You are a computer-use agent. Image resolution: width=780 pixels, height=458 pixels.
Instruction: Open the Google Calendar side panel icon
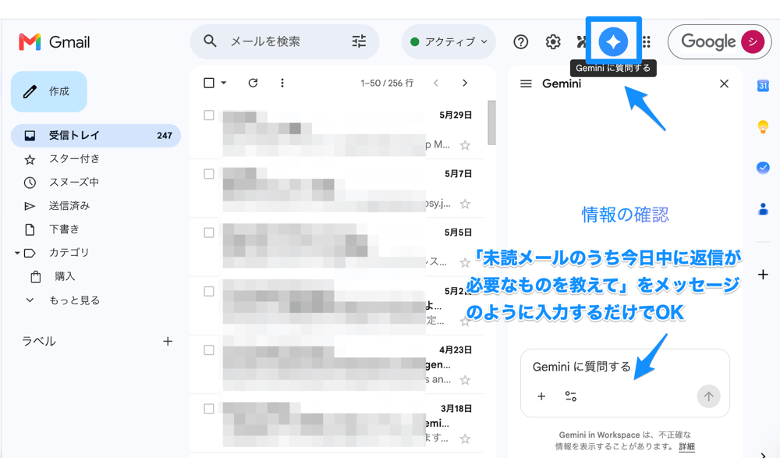(763, 86)
